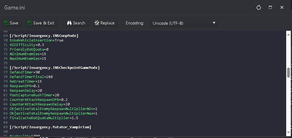This screenshot has width=292, height=138.
Task: Click the DefendTimer=90 line
Action: coord(25,72)
